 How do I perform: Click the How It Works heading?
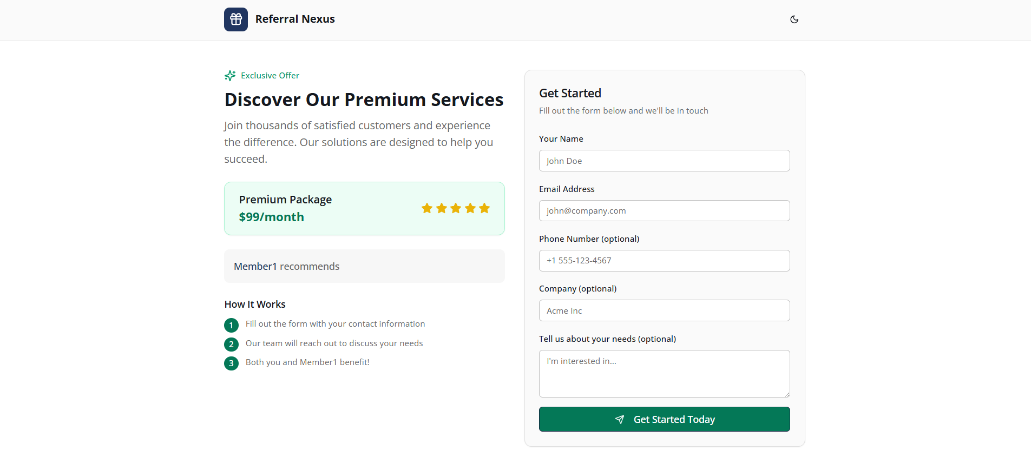(x=255, y=304)
